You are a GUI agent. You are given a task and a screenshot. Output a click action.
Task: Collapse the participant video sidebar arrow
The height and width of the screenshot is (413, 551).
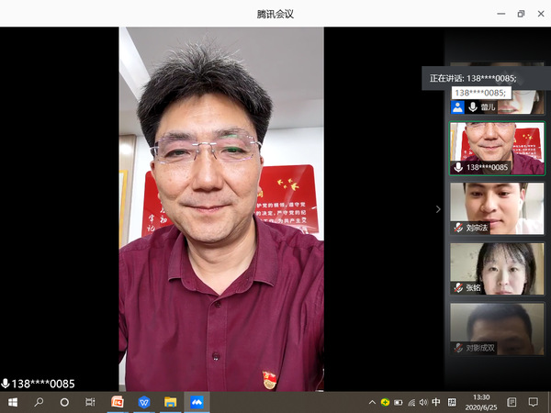(438, 209)
